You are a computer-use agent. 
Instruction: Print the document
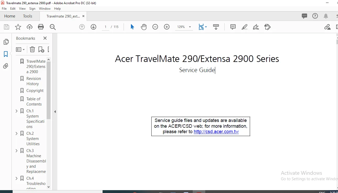tap(41, 27)
